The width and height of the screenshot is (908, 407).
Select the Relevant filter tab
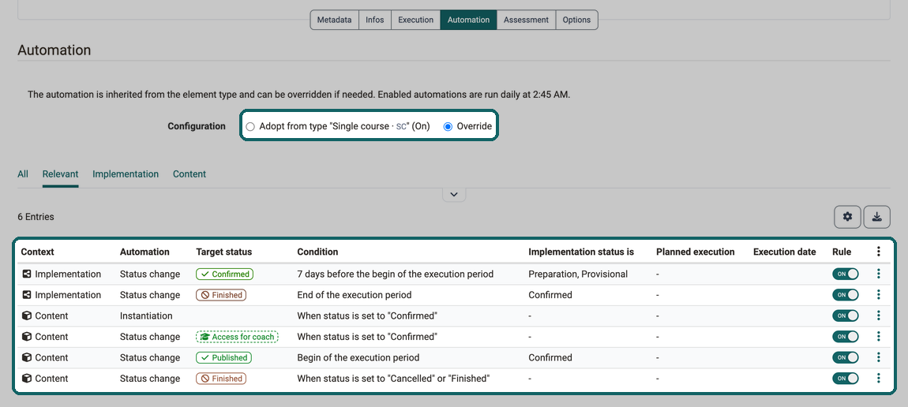coord(60,174)
